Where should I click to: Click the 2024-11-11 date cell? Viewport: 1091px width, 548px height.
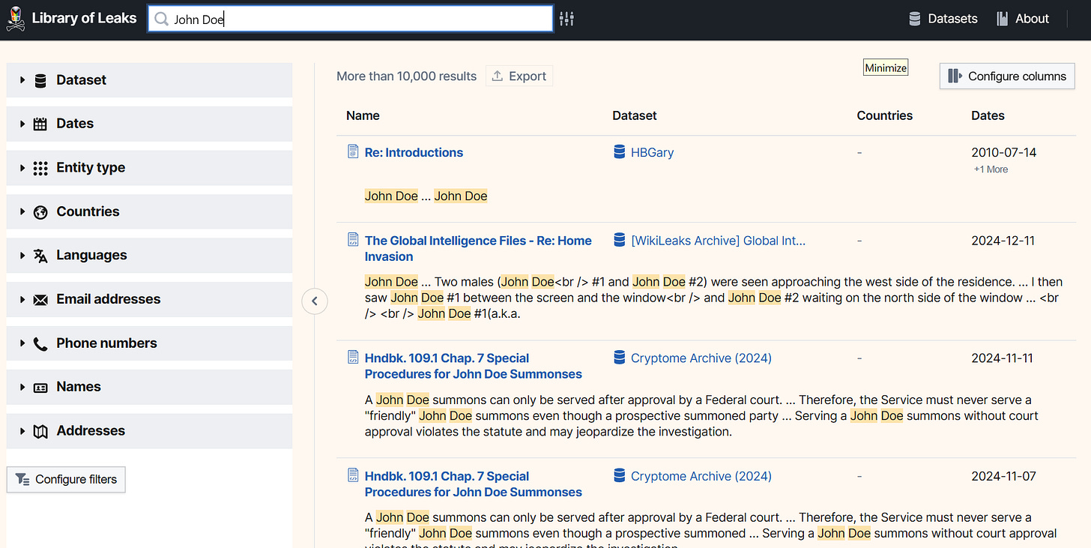click(1002, 358)
